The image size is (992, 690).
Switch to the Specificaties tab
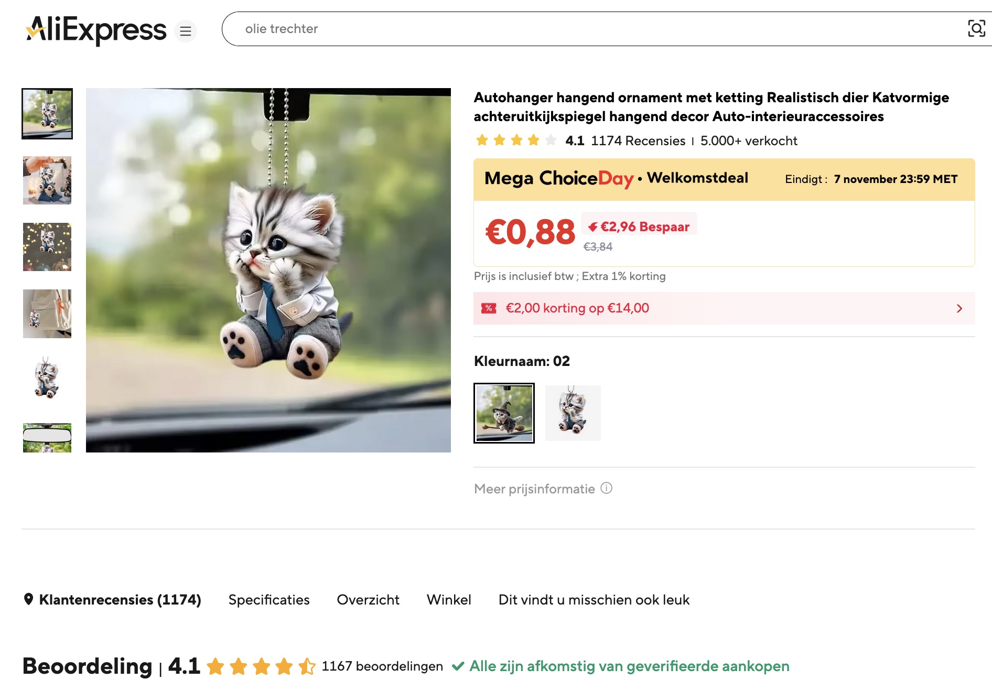tap(268, 600)
